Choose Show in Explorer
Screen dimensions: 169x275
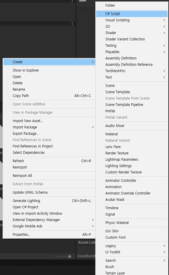tap(49, 70)
